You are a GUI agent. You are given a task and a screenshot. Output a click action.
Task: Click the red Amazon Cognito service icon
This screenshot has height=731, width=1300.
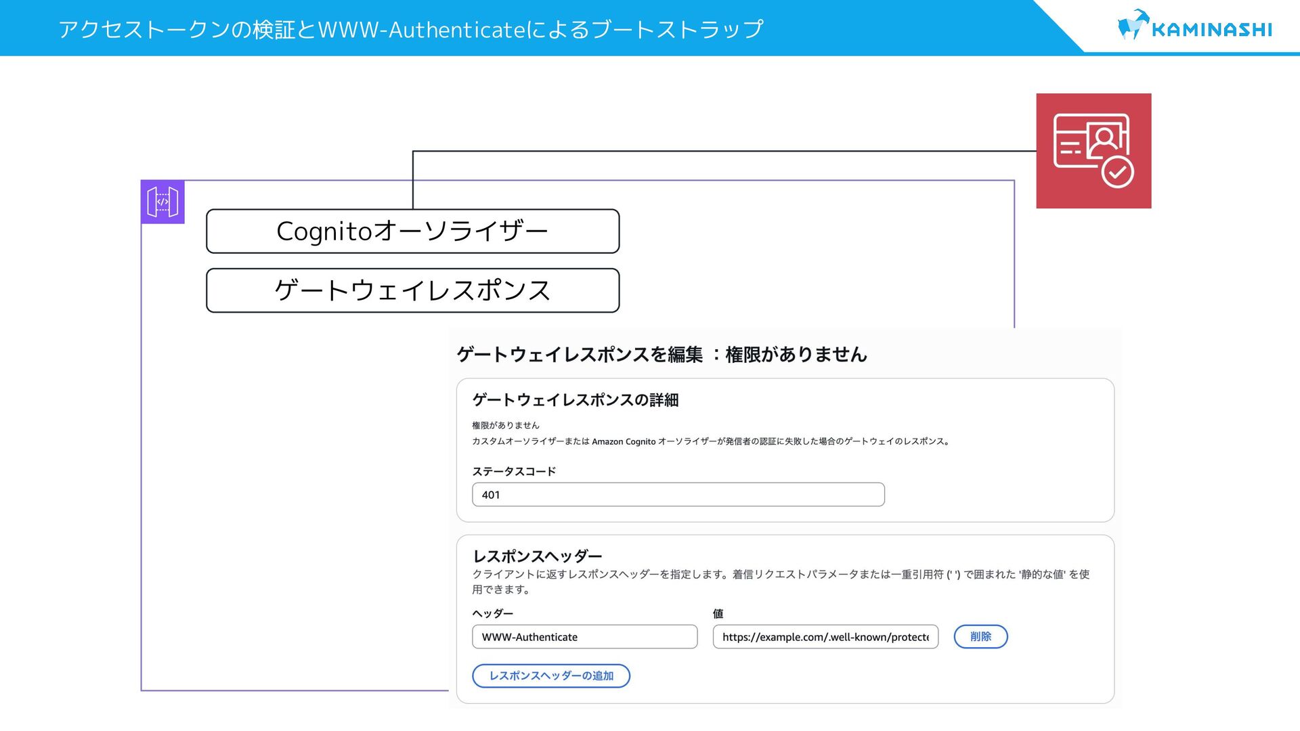tap(1093, 151)
